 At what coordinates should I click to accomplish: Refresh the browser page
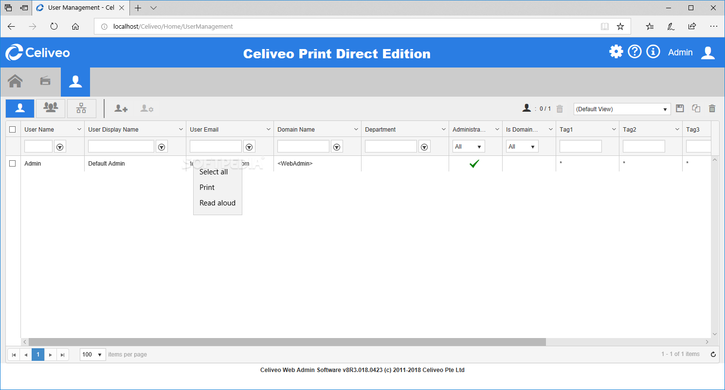click(x=54, y=27)
